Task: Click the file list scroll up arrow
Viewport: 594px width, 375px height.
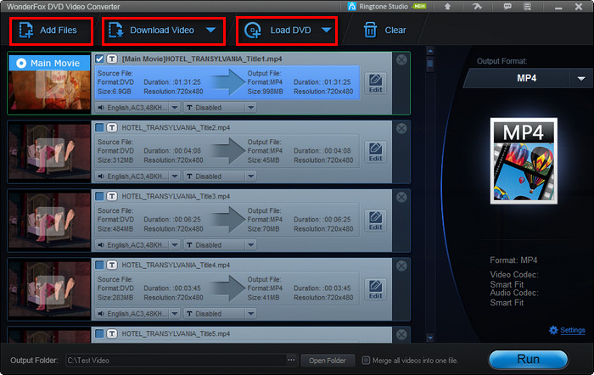Action: click(430, 50)
